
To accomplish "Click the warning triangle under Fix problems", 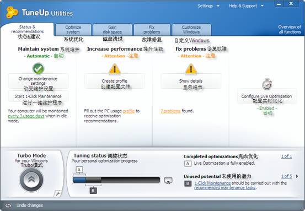I will (191, 69).
